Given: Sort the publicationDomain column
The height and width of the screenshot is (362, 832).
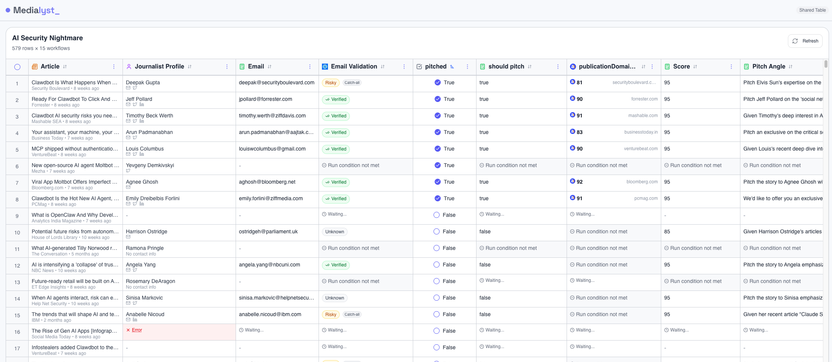Looking at the screenshot, I should [x=644, y=67].
